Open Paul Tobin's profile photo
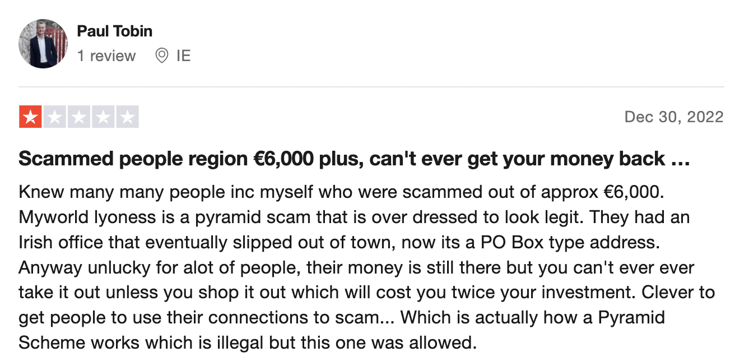This screenshot has height=361, width=744. coord(43,44)
